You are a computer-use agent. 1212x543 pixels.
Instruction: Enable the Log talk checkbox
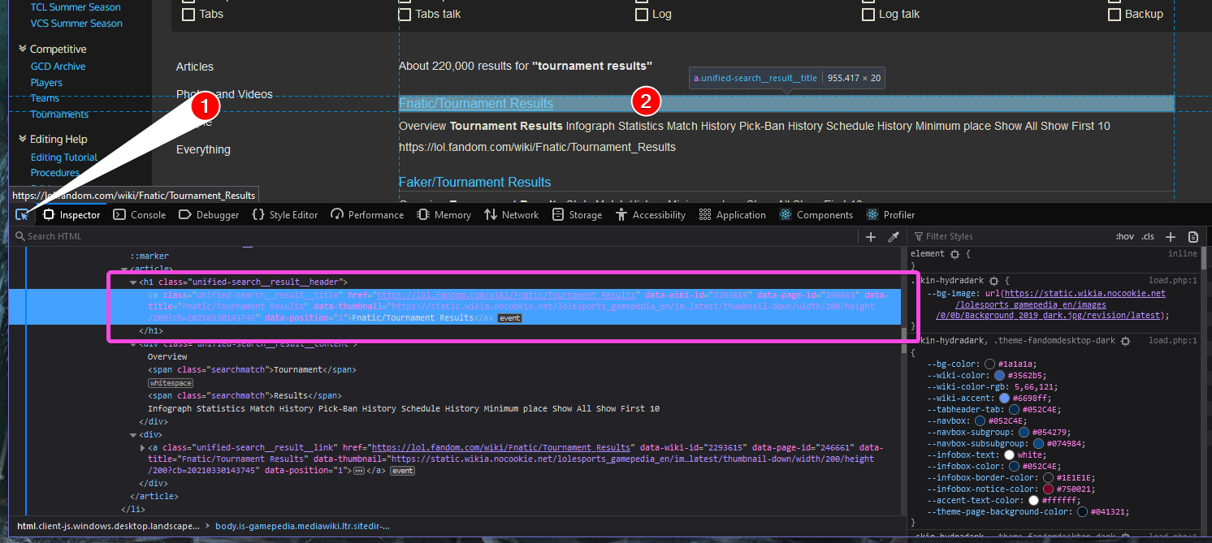pos(868,14)
